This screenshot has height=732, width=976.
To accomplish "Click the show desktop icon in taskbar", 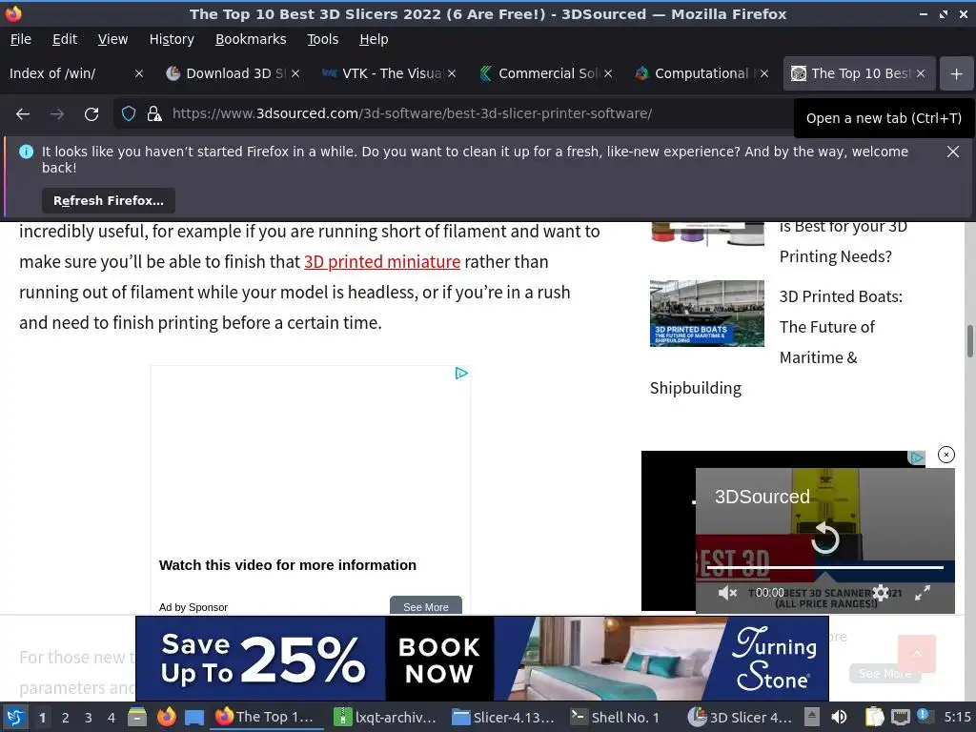I will click(194, 718).
